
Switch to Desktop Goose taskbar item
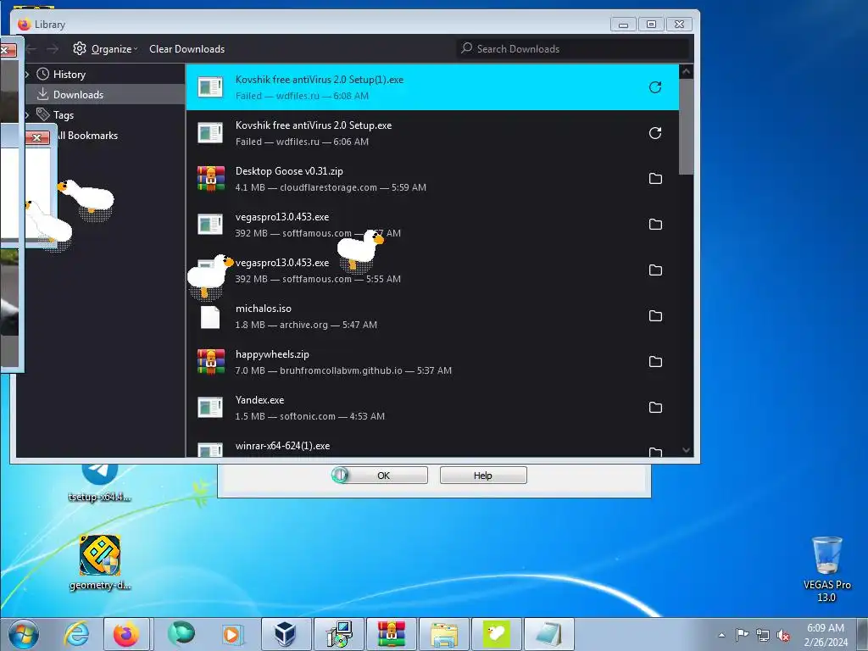pos(496,634)
